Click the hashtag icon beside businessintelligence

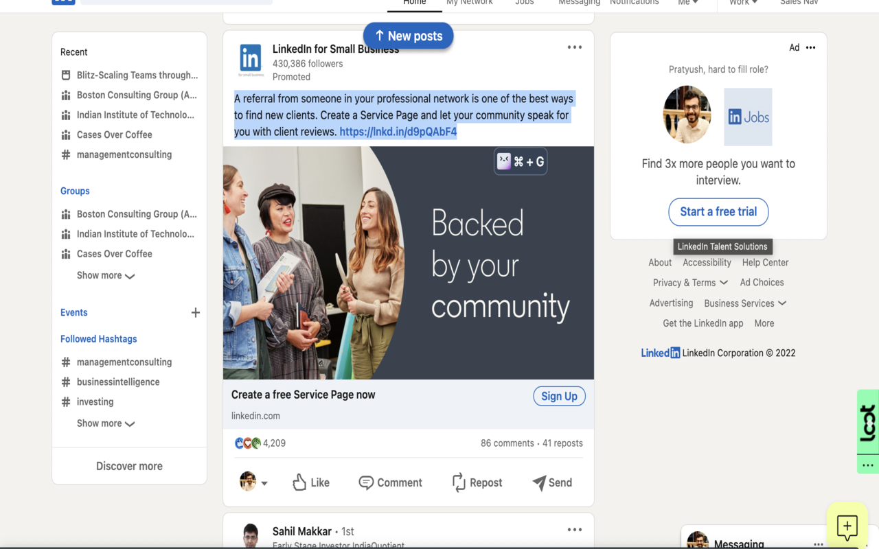point(66,382)
